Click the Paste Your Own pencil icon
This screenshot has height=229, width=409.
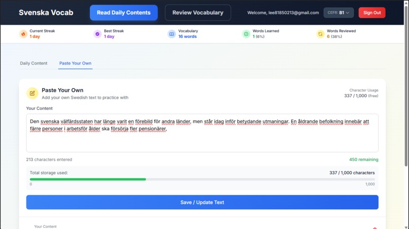[32, 93]
